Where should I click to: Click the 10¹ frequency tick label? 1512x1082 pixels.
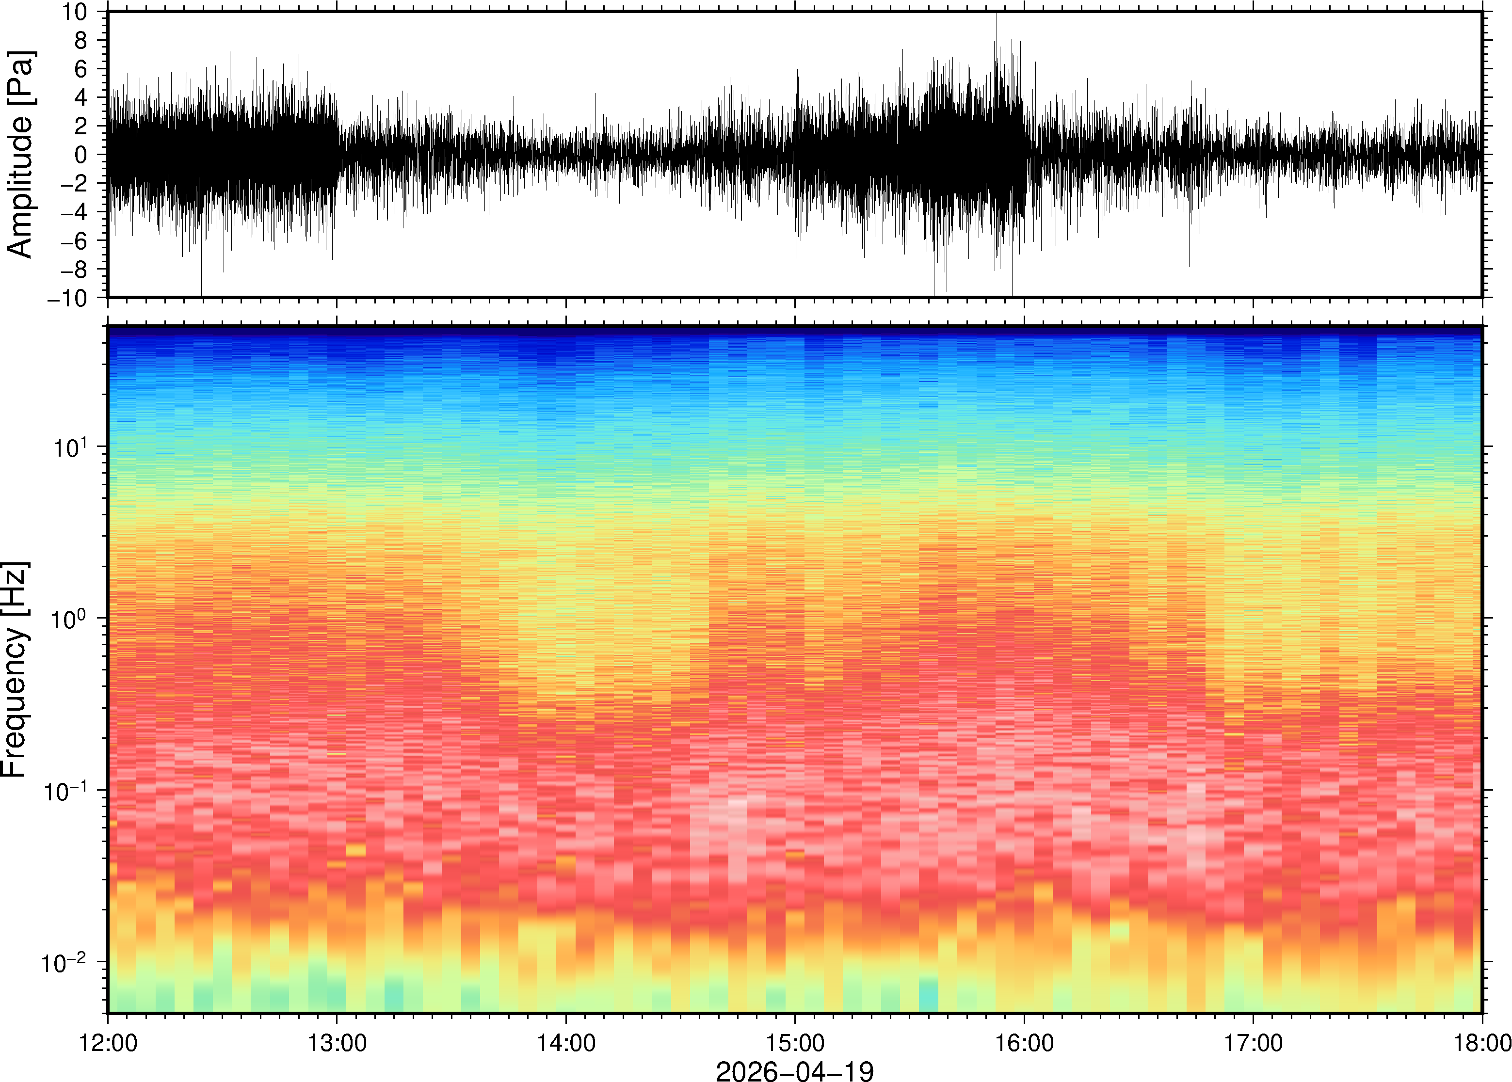coord(70,446)
